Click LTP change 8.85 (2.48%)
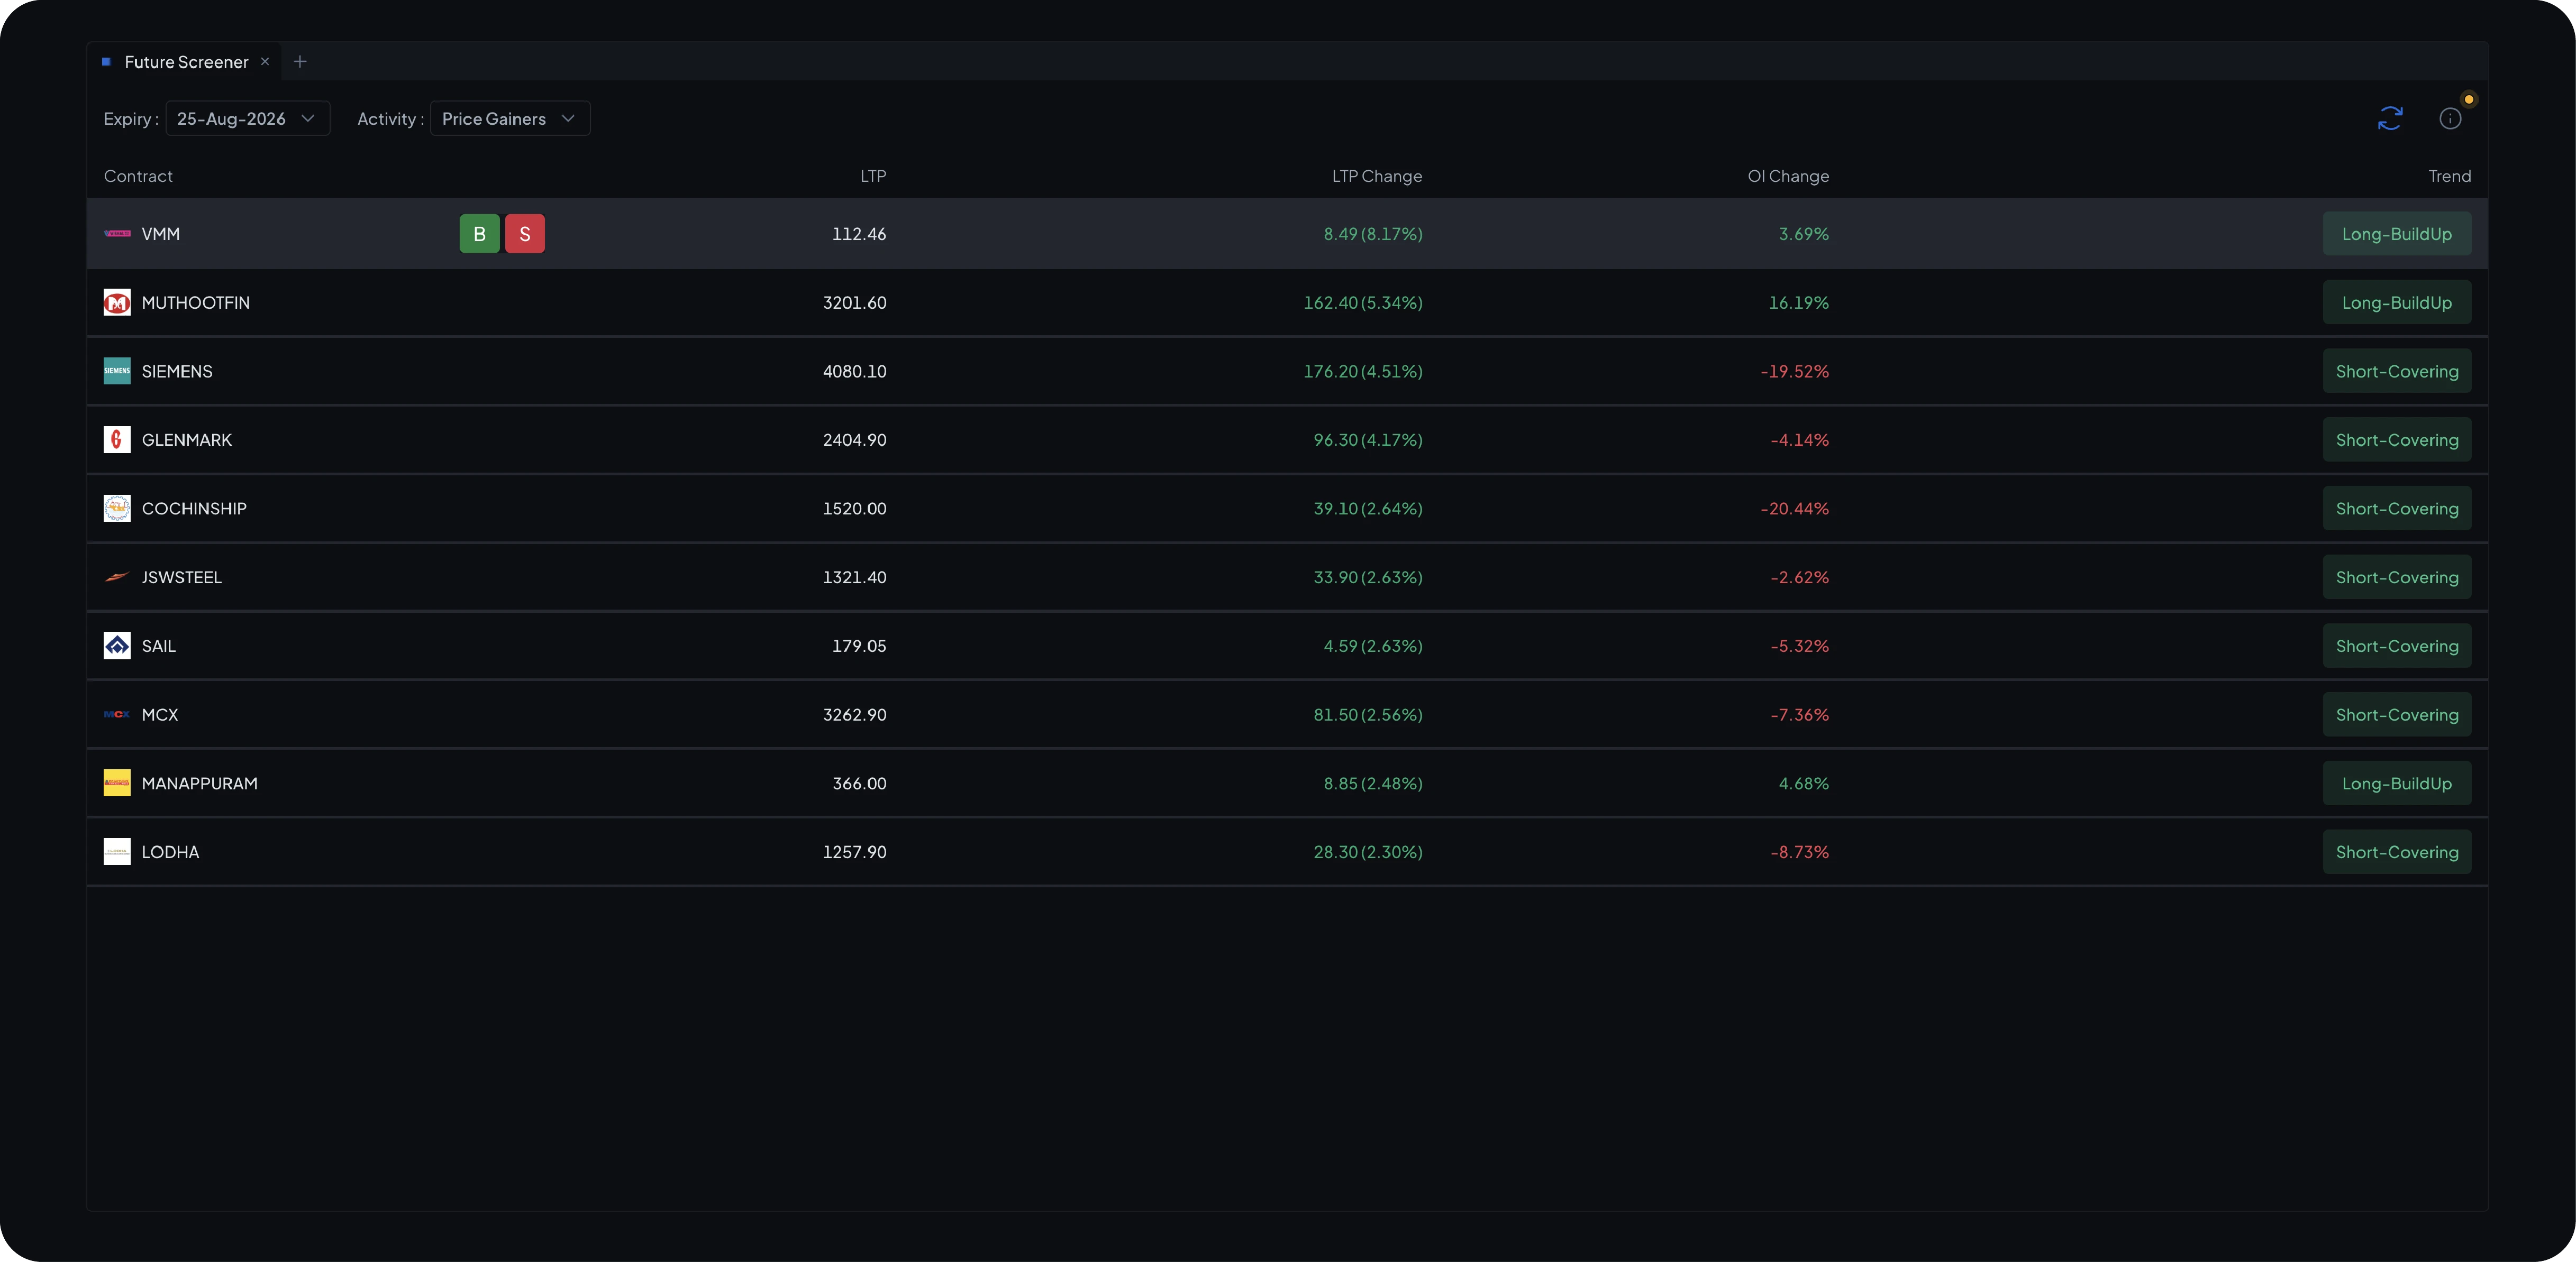This screenshot has width=2576, height=1262. coord(1373,784)
